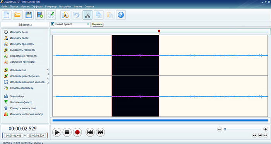Open a file with the folder icon
This screenshot has width=271, height=144.
click(x=18, y=15)
